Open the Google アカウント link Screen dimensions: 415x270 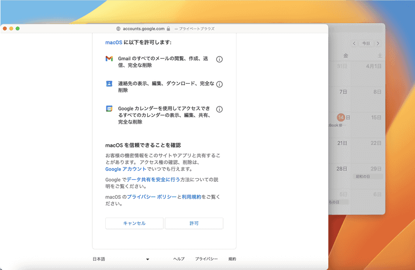[126, 169]
